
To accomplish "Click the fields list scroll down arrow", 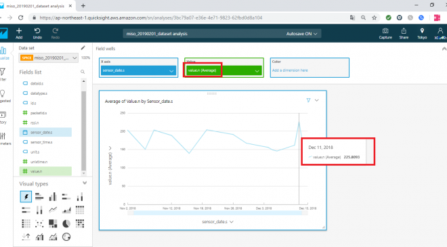I will pyautogui.click(x=83, y=173).
